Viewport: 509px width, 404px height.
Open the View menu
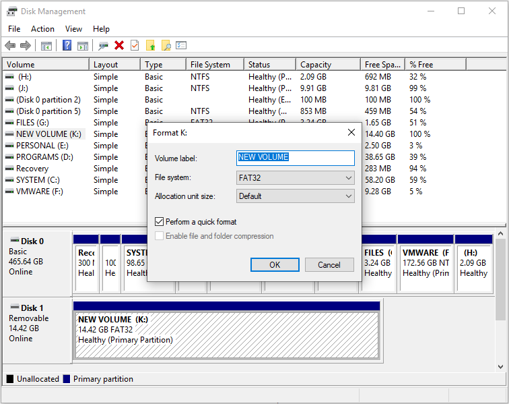pos(74,29)
